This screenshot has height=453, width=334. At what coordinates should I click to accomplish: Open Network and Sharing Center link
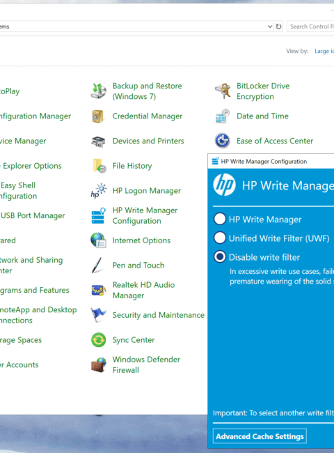(31, 266)
